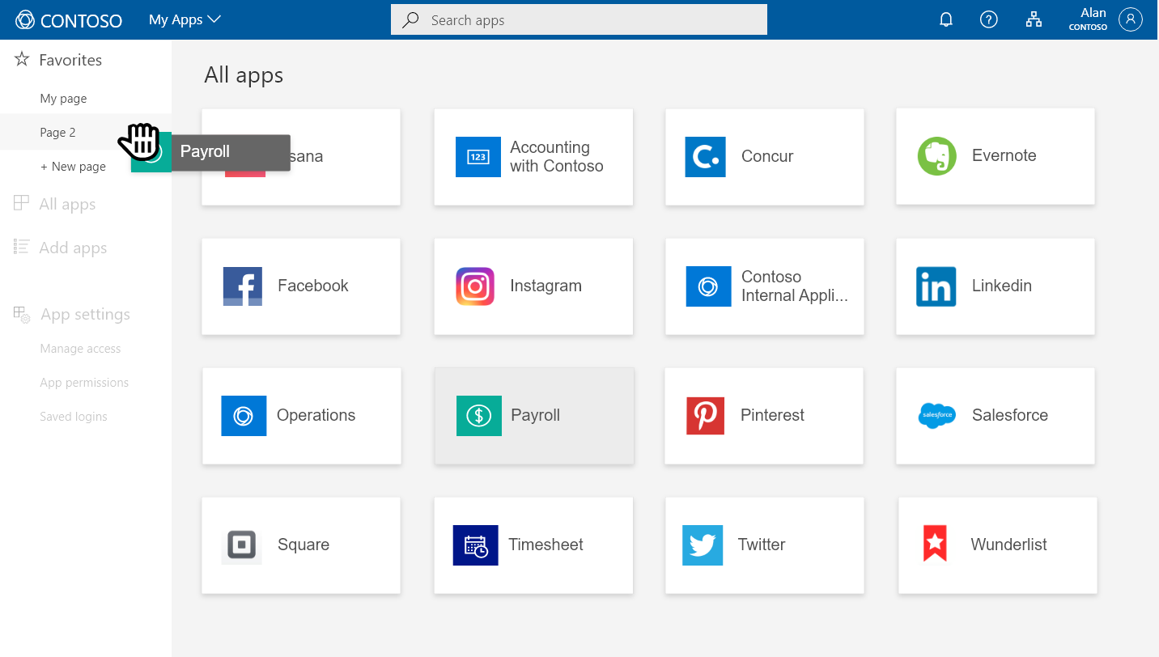Click the Operations app icon

tap(244, 416)
